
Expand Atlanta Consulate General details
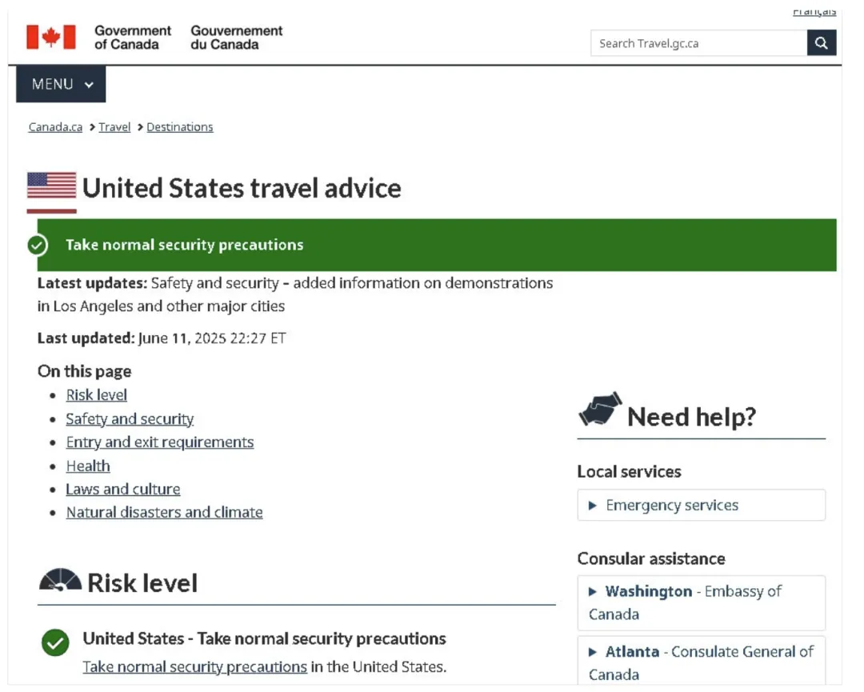(x=701, y=662)
